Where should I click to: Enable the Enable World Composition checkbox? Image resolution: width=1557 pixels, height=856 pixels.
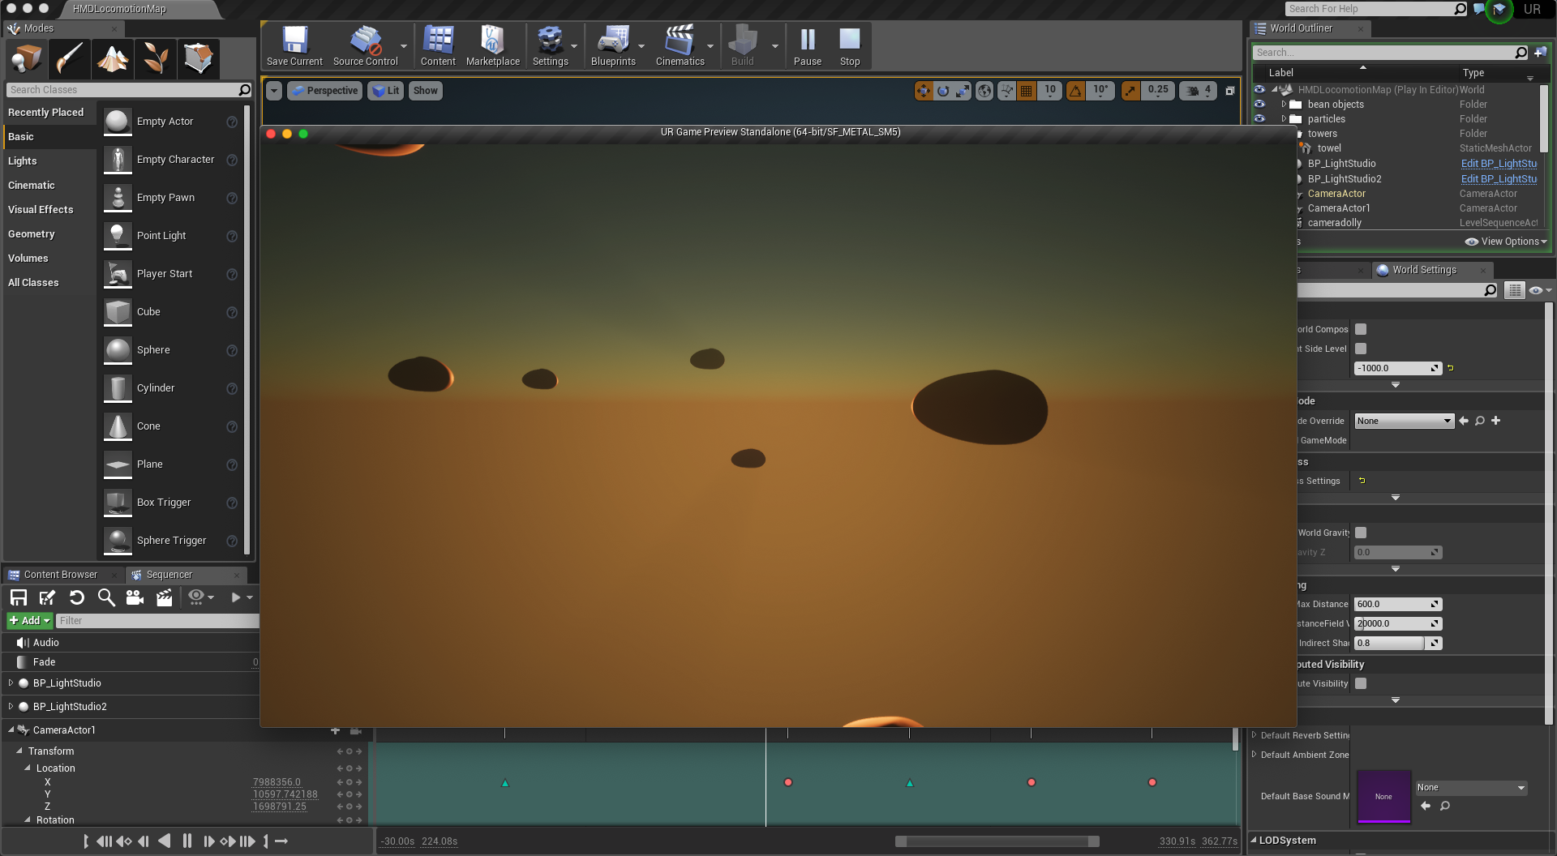pyautogui.click(x=1360, y=329)
